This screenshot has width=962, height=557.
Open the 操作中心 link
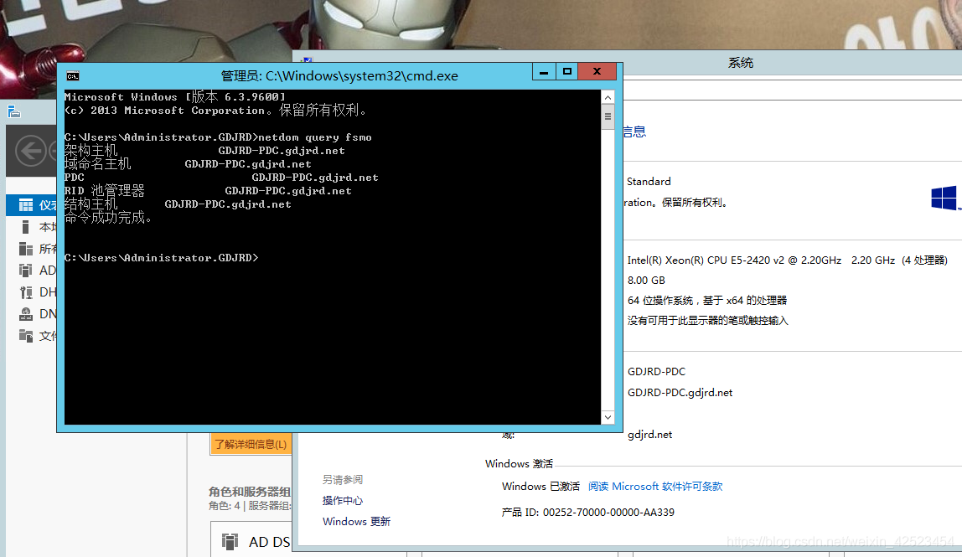(x=343, y=501)
